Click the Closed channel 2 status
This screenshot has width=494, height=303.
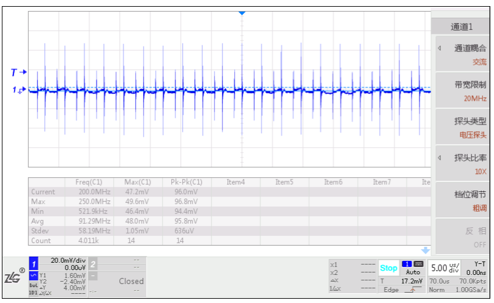tap(131, 281)
